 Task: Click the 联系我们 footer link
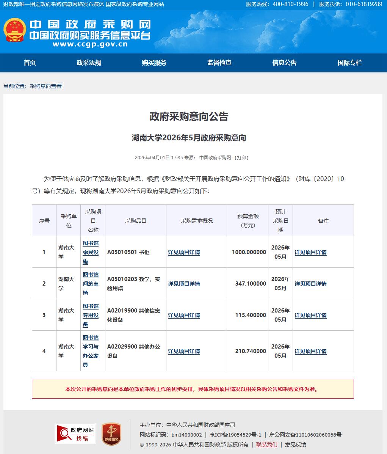[266, 445]
